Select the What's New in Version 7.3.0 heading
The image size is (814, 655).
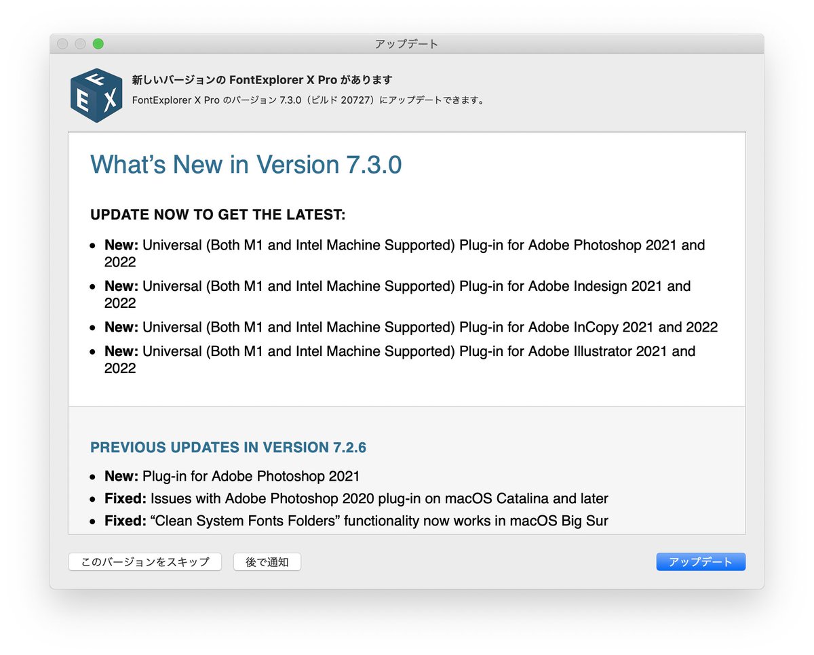[x=246, y=165]
